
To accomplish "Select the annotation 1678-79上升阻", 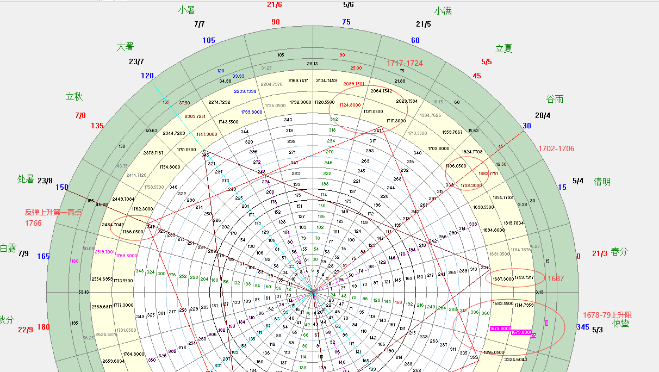I will point(607,315).
